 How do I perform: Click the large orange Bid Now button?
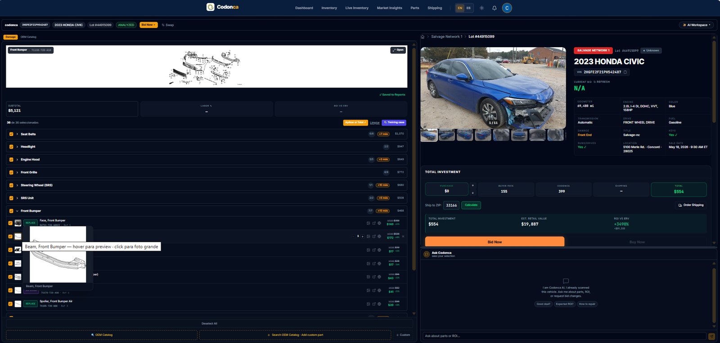click(x=495, y=242)
